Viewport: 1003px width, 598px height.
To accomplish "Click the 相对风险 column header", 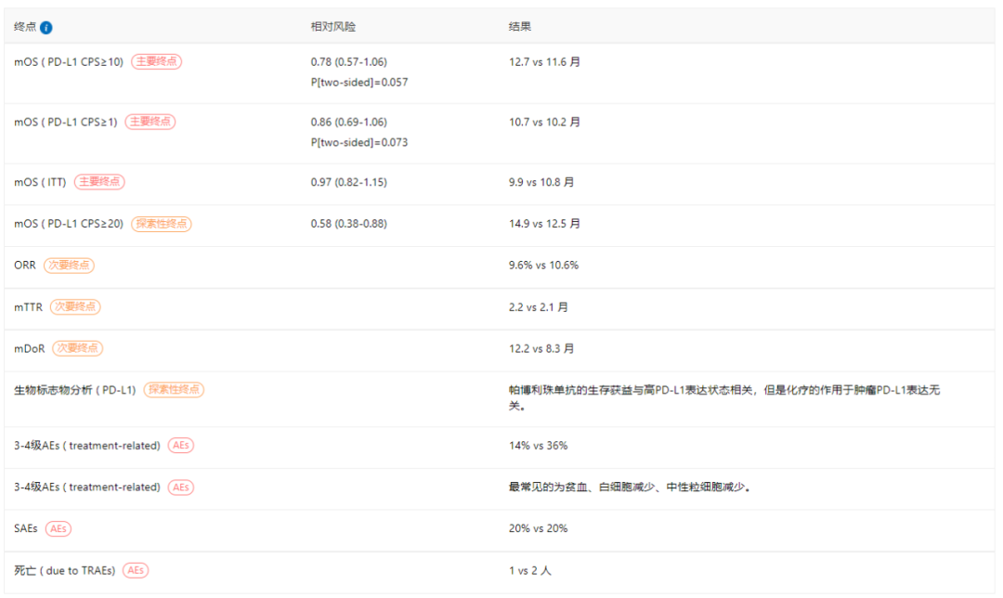I will tap(332, 27).
